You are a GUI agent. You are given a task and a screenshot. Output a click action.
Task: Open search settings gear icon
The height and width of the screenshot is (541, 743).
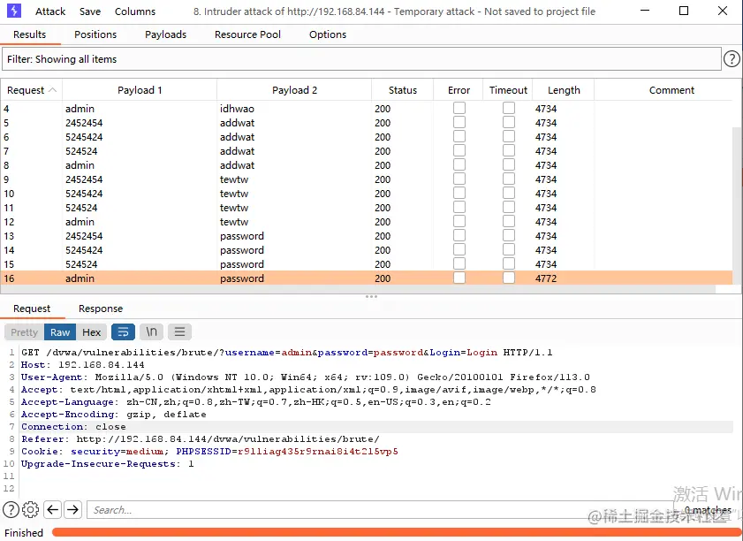[x=30, y=510]
